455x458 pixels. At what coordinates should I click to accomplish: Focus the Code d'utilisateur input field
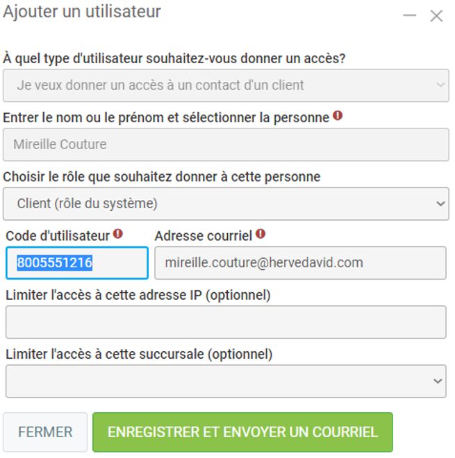76,263
